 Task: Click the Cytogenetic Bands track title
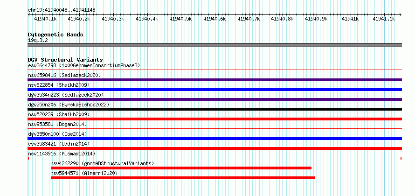pyautogui.click(x=55, y=35)
